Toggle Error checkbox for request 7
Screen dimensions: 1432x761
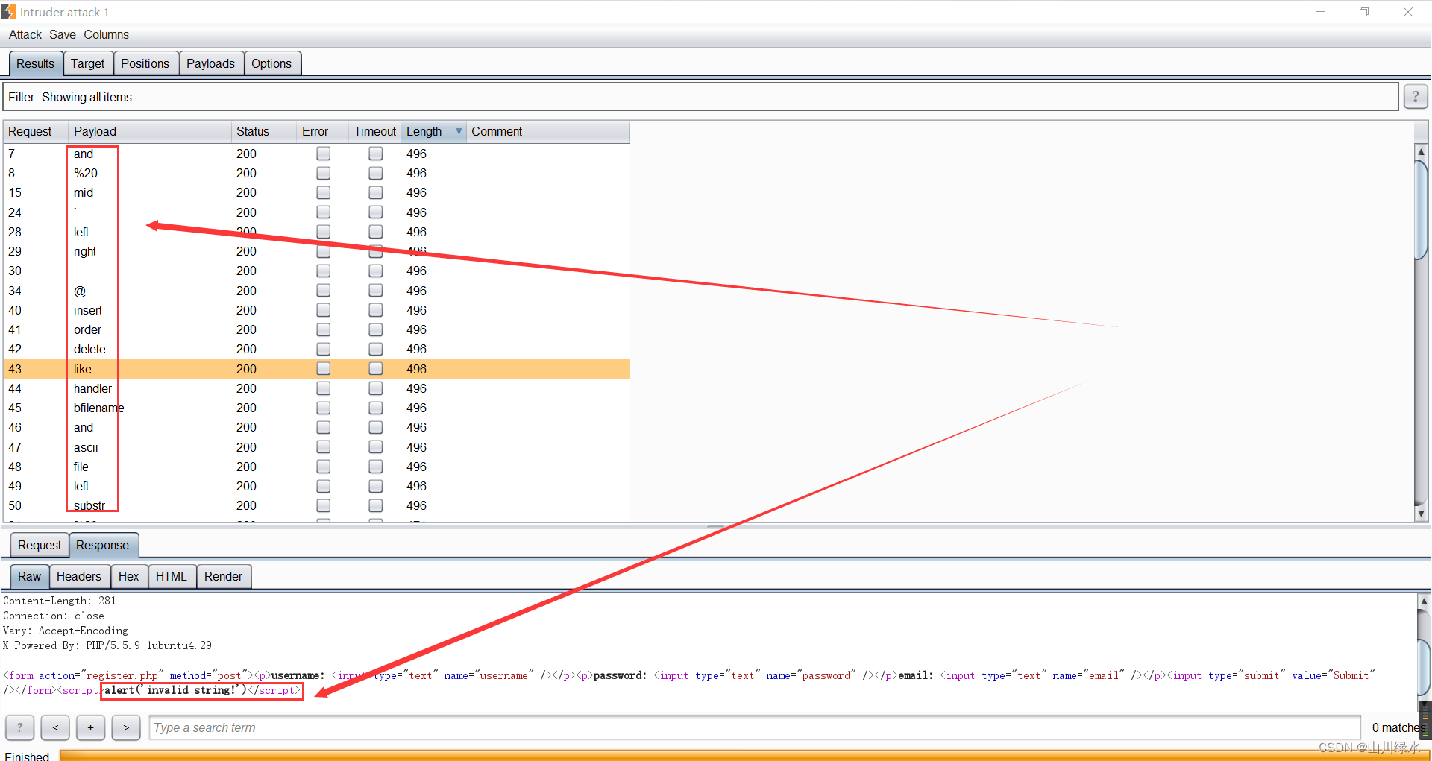pos(323,154)
